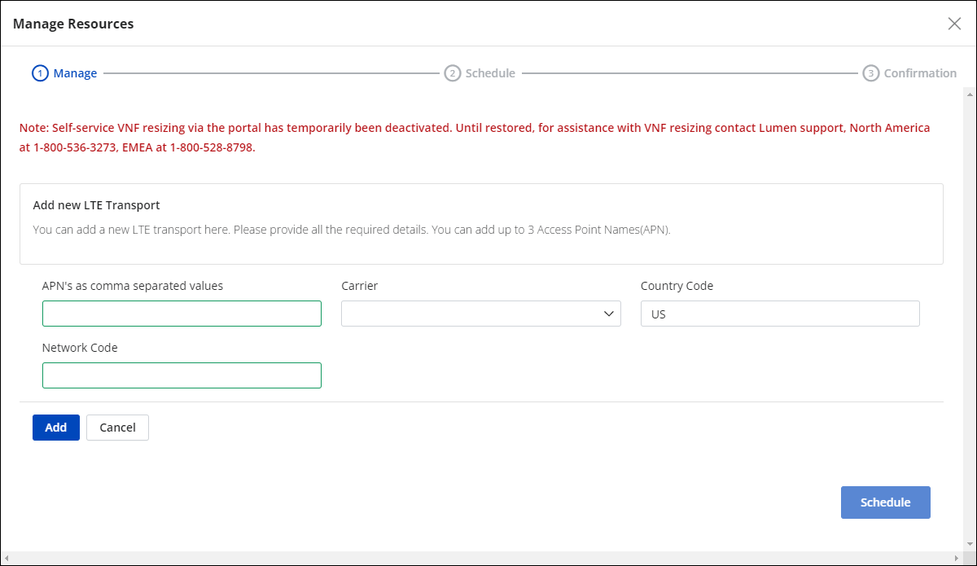
Task: Click the 'Add new LTE Transport' heading
Action: [96, 205]
